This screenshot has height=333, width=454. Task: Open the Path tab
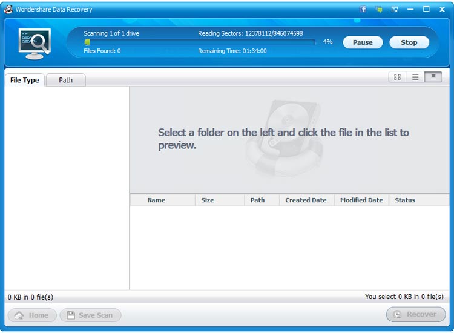click(66, 80)
